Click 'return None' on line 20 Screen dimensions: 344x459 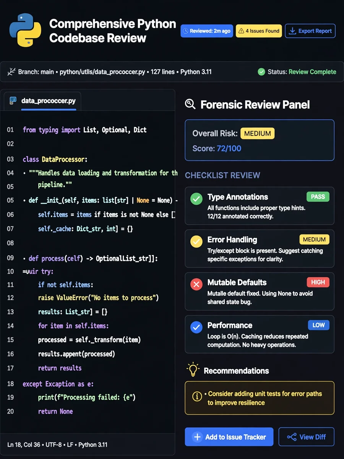click(x=55, y=412)
